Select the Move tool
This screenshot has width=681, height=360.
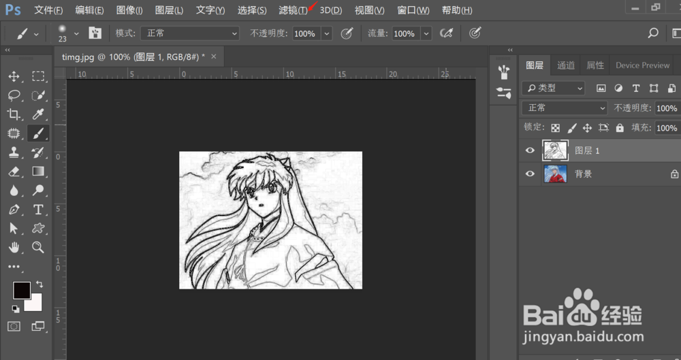[14, 76]
